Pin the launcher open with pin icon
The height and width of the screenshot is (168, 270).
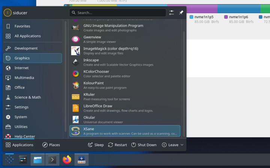pos(181,13)
